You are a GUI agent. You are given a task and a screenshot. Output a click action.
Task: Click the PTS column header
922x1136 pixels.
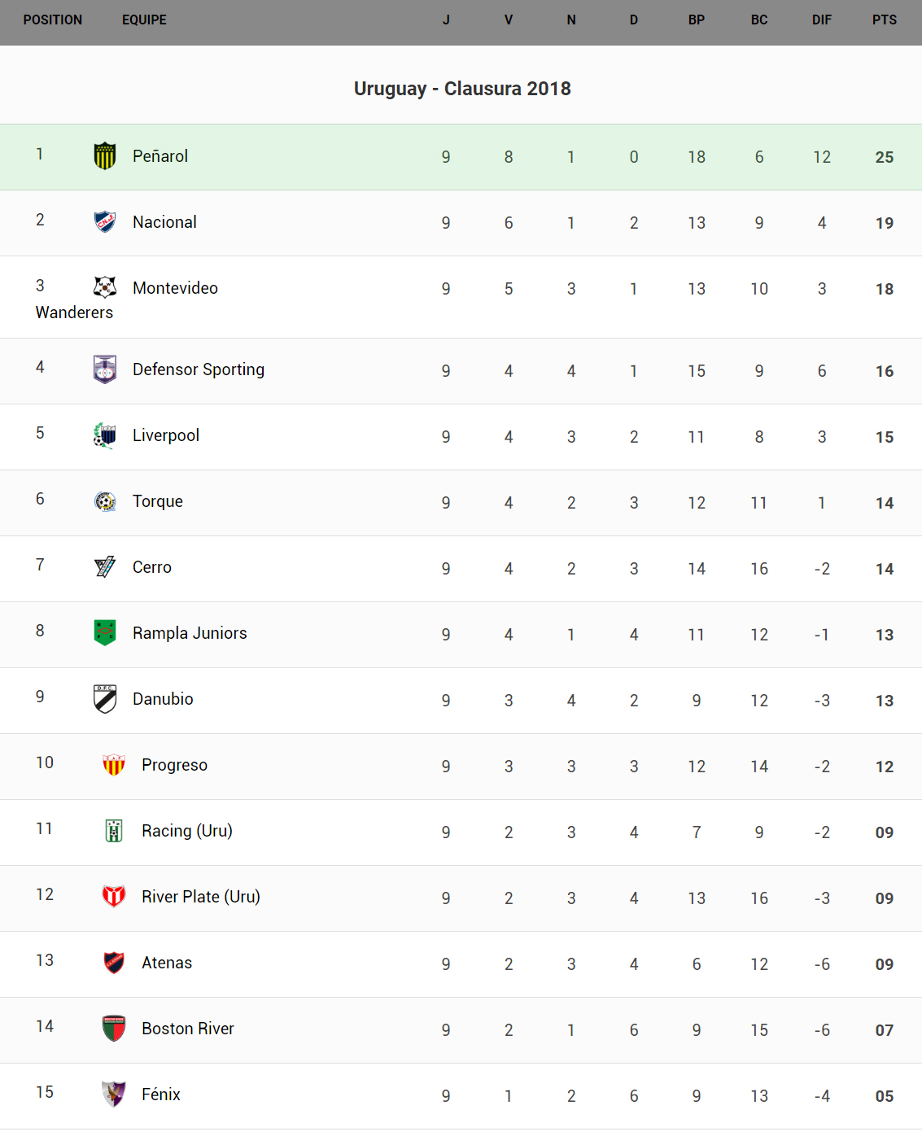(x=884, y=20)
